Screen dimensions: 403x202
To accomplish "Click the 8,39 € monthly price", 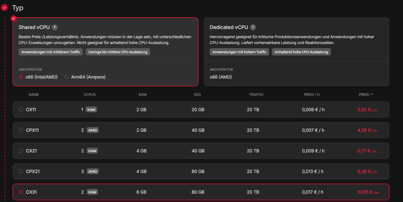I will [367, 172].
